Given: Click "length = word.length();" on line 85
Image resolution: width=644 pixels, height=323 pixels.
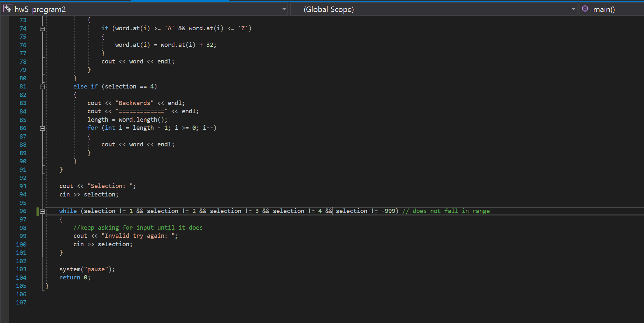Looking at the screenshot, I should [127, 120].
